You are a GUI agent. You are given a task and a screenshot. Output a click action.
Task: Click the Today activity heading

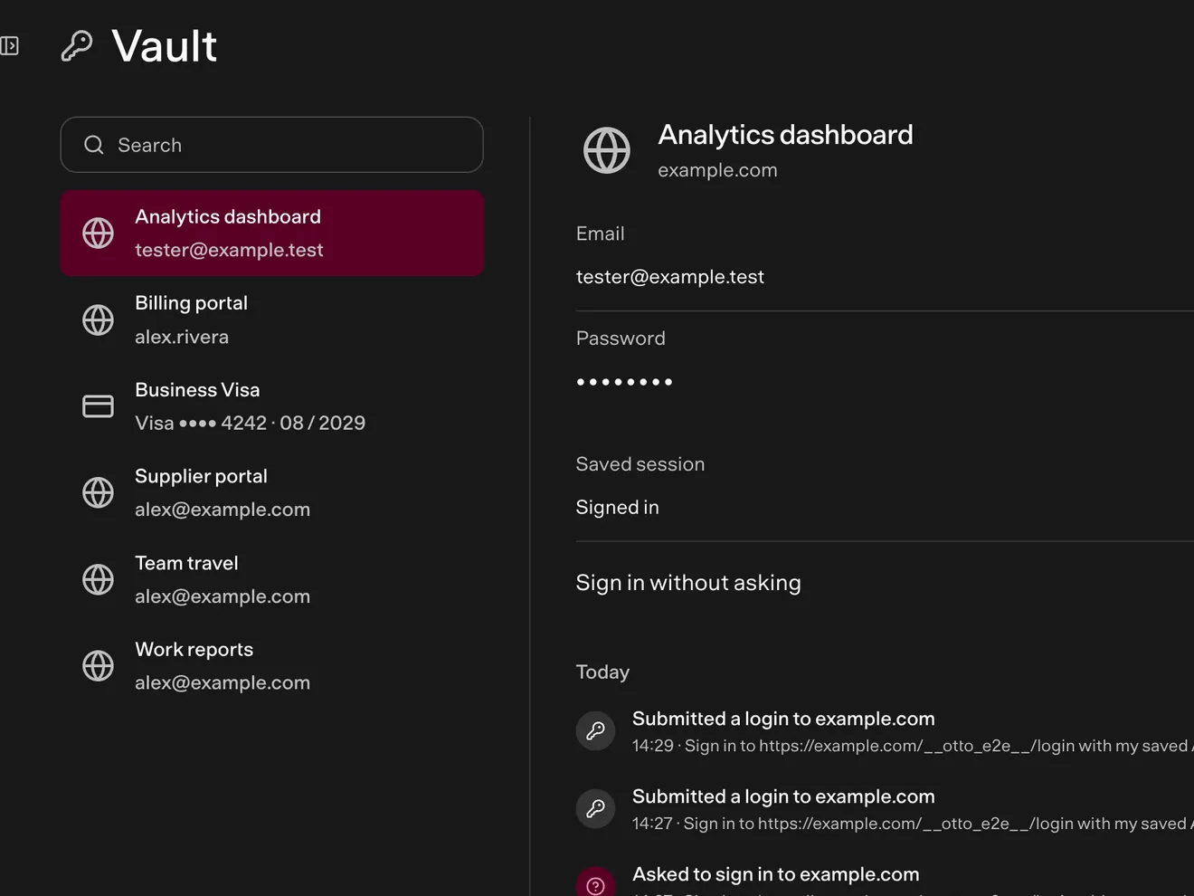tap(602, 672)
